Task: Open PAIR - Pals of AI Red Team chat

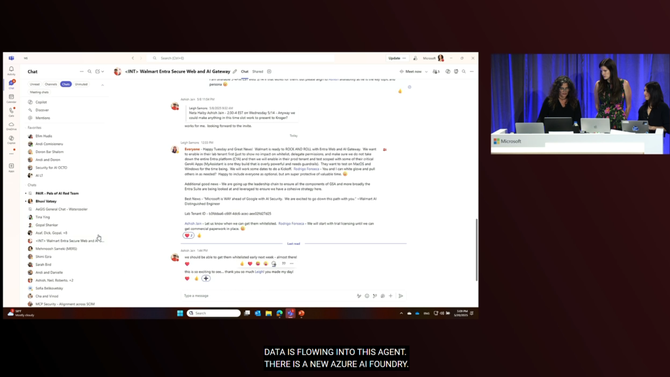Action: (x=57, y=193)
